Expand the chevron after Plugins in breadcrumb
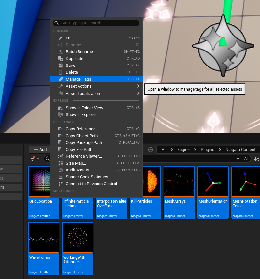 coord(220,150)
